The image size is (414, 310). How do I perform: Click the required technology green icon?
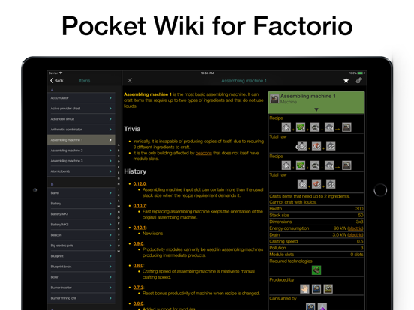pyautogui.click(x=316, y=270)
